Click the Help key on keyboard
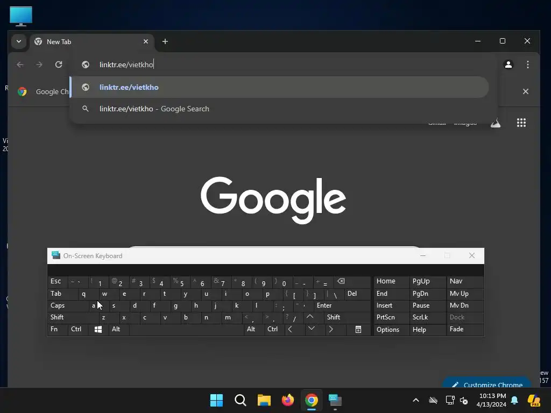The width and height of the screenshot is (551, 413). click(x=427, y=330)
